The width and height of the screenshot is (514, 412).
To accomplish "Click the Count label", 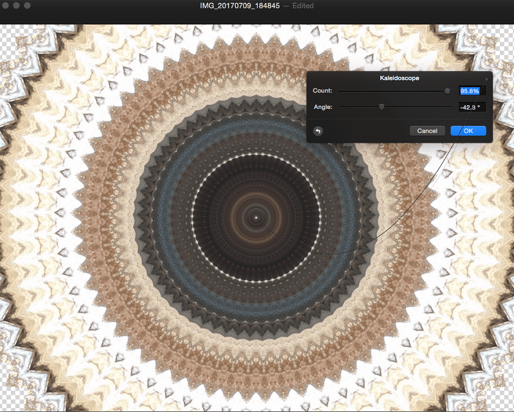I will click(323, 90).
